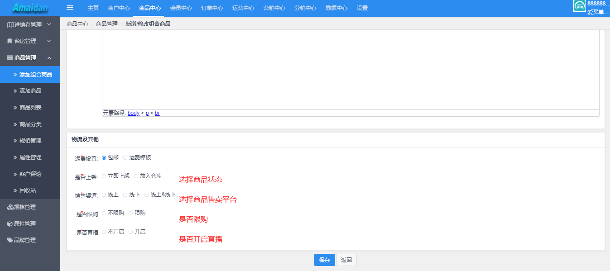Open 属性管理 submenu item under 商品管理
610x271 pixels.
[x=30, y=157]
